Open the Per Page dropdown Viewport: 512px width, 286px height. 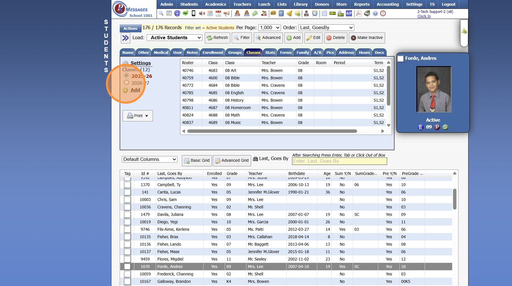pos(269,28)
